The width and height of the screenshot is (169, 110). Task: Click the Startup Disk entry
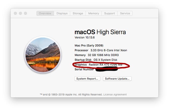(x=96, y=60)
